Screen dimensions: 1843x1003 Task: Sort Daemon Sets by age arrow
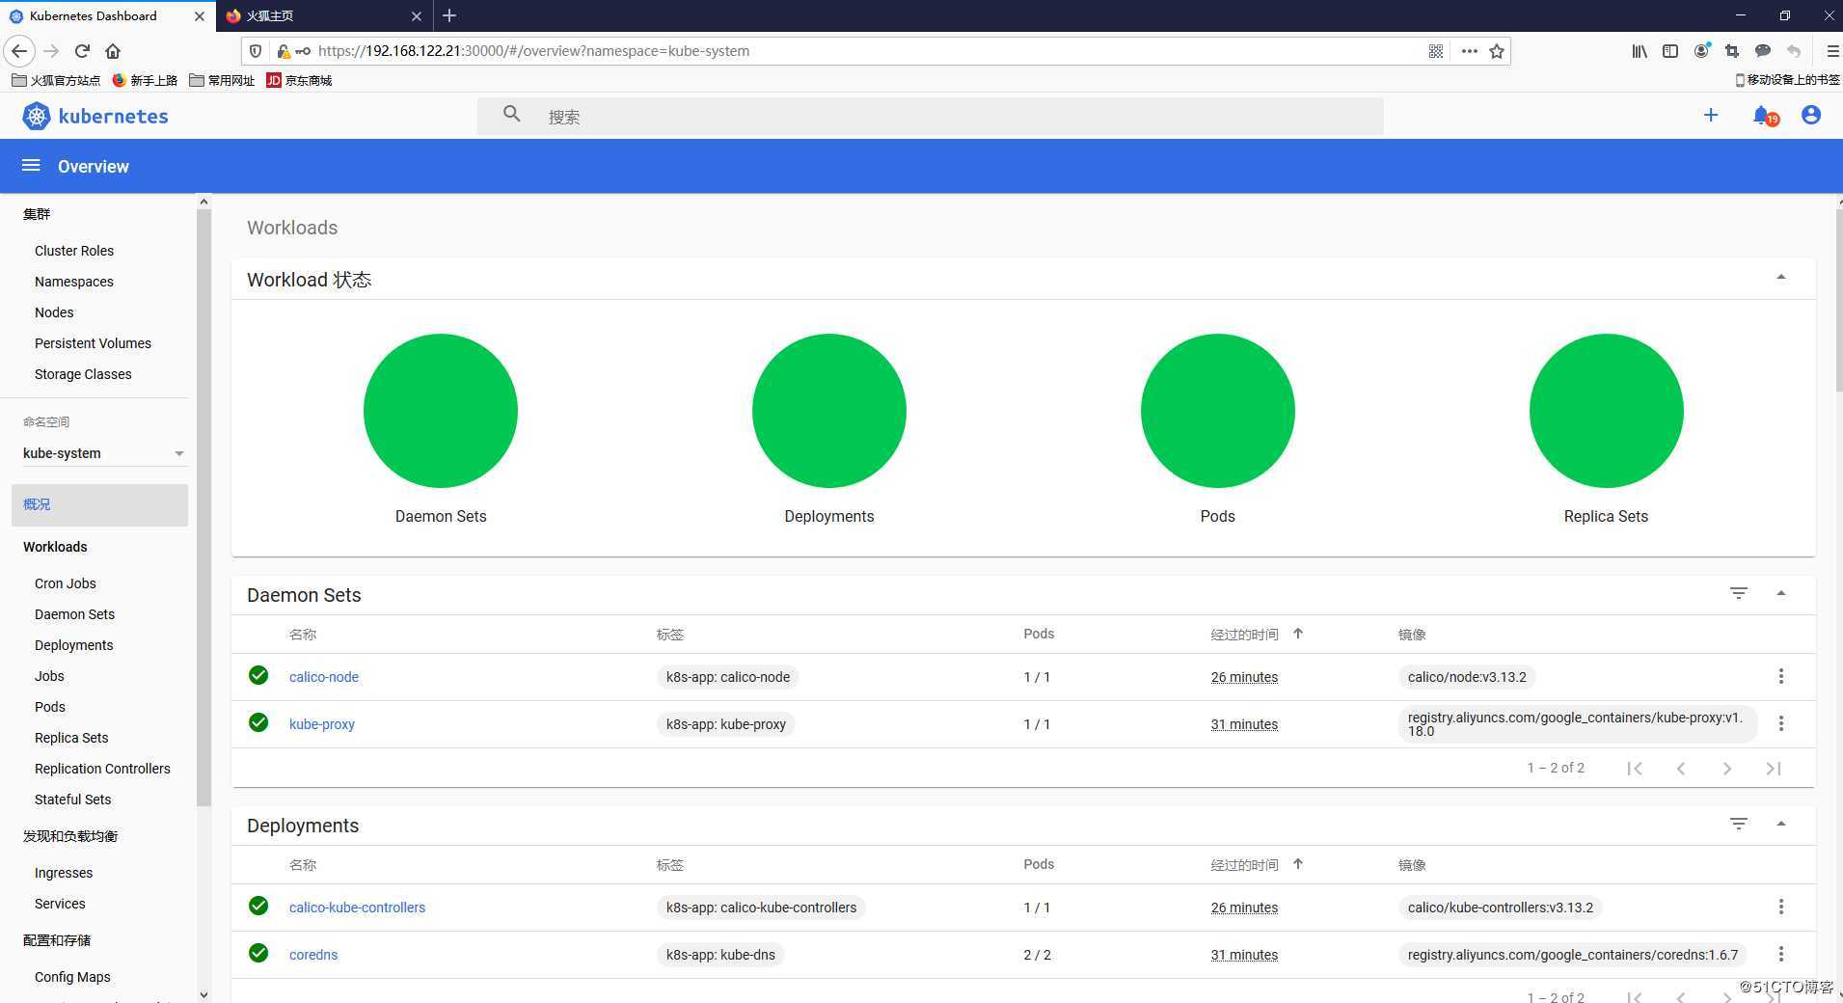tap(1298, 634)
